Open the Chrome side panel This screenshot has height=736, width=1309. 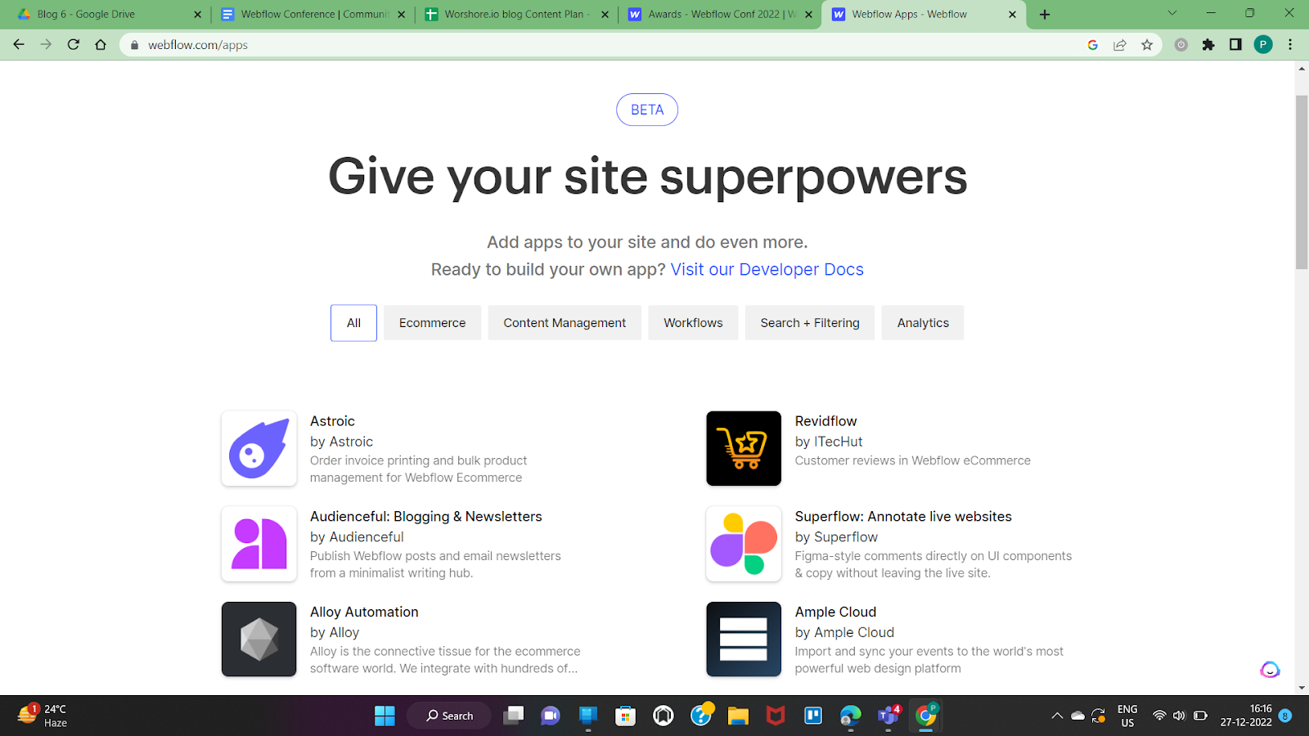(x=1235, y=45)
